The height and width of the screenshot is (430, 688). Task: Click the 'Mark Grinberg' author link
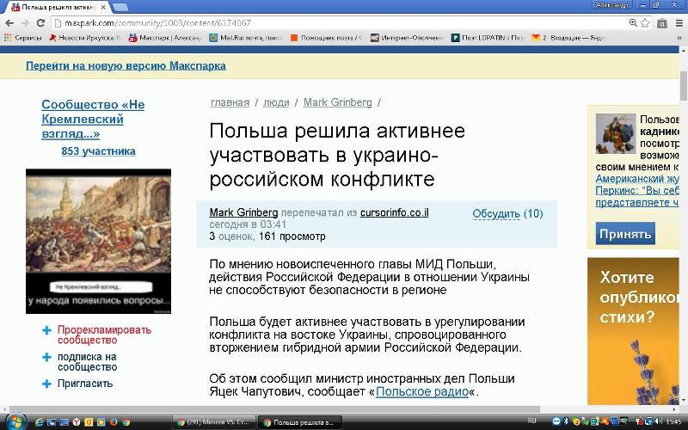click(245, 212)
